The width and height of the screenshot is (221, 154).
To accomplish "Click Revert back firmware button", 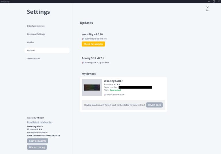I will pyautogui.click(x=154, y=105).
